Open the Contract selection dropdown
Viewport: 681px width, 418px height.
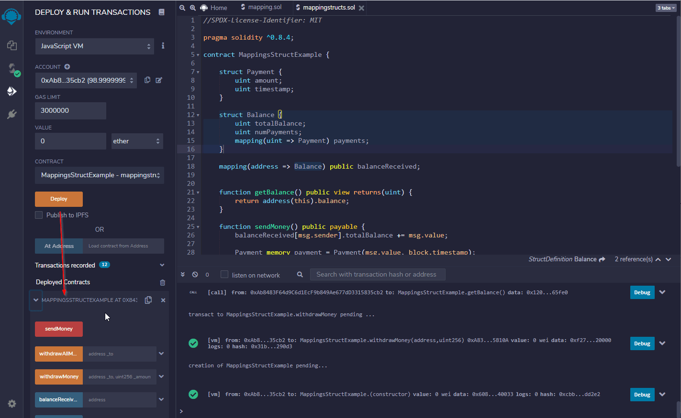pos(100,175)
